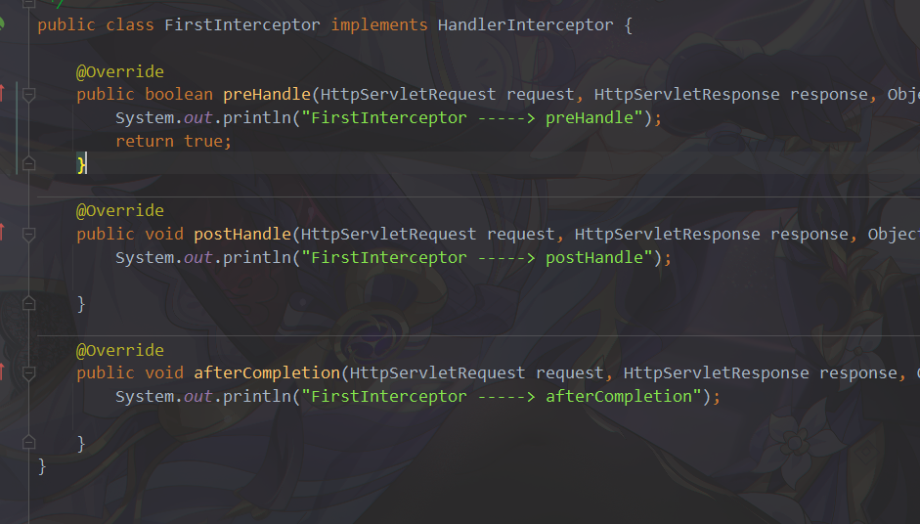920x524 pixels.
Task: Click the override gutter icon beside preHandle
Action: [x=2, y=93]
